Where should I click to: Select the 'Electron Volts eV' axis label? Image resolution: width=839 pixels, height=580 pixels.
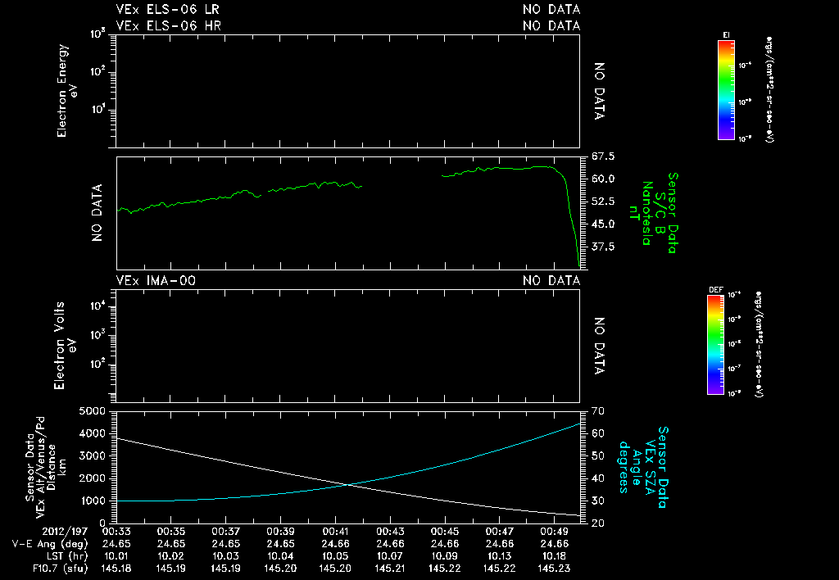[x=64, y=346]
